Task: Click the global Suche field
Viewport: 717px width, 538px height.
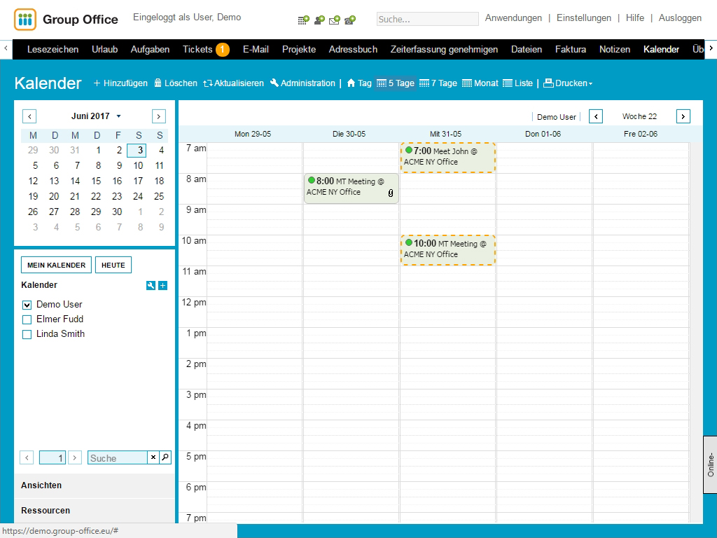Action: 427,20
